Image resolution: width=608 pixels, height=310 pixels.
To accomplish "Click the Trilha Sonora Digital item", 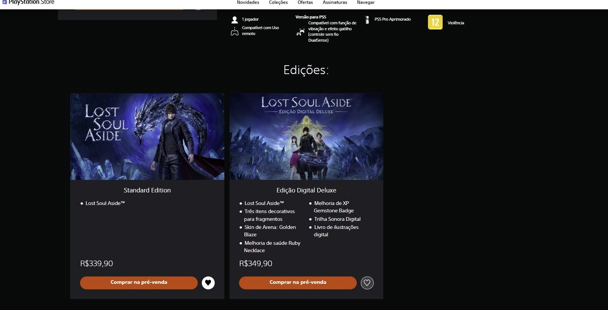I will 337,219.
